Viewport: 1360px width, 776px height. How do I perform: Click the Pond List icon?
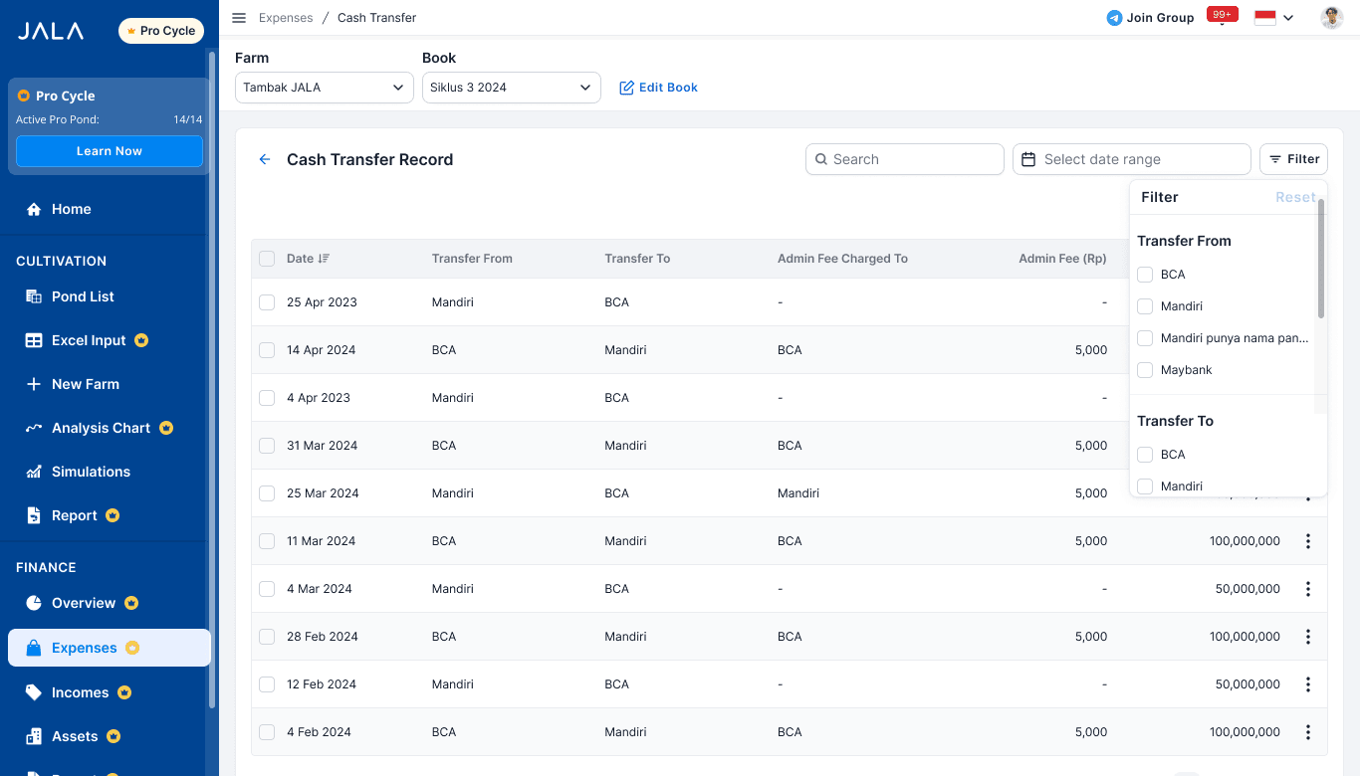pyautogui.click(x=34, y=296)
